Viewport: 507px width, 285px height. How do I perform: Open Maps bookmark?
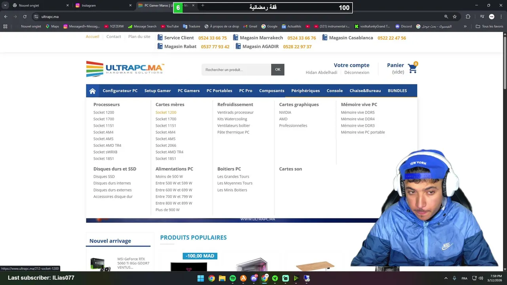[x=52, y=27]
